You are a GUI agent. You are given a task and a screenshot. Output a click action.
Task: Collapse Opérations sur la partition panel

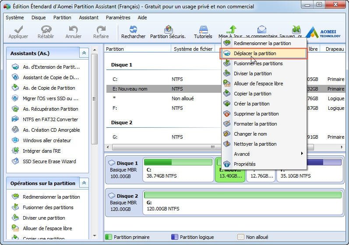tap(84, 183)
